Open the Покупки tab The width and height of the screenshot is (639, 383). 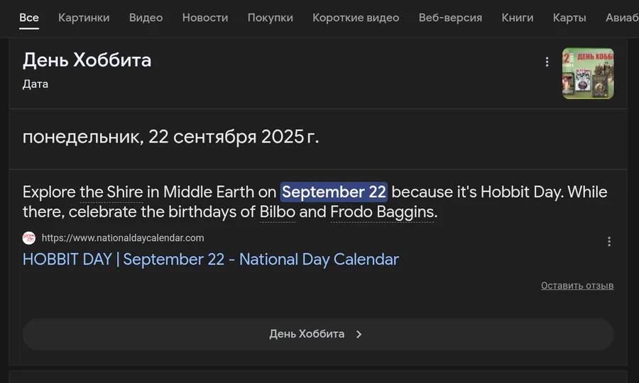[271, 18]
